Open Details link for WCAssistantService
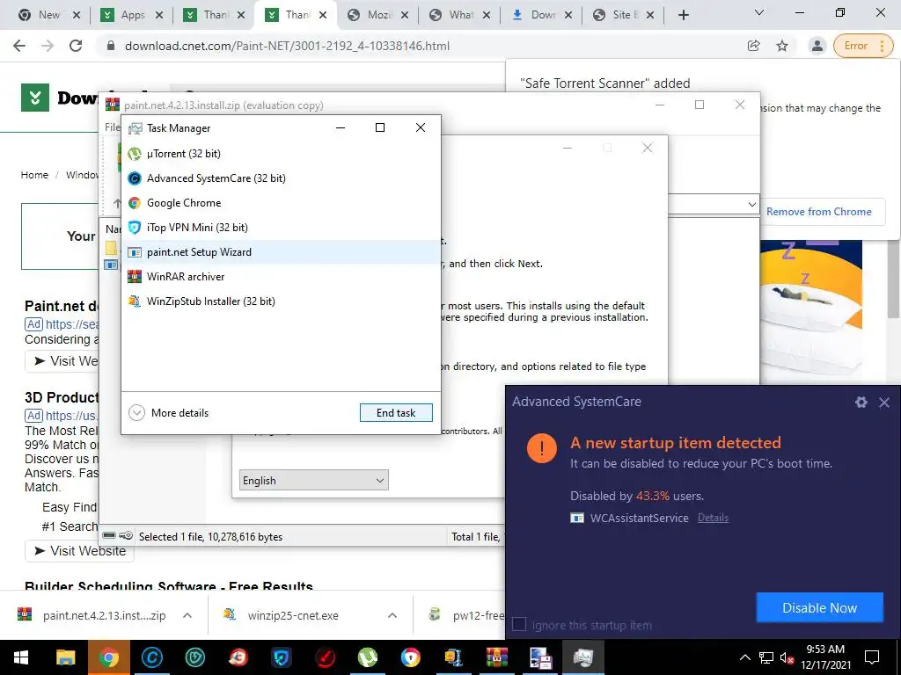 (x=713, y=518)
